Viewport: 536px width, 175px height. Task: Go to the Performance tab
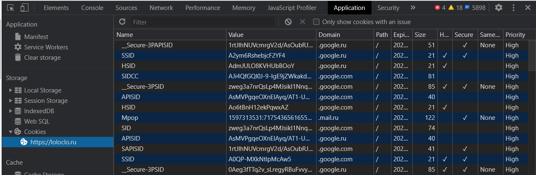(203, 8)
